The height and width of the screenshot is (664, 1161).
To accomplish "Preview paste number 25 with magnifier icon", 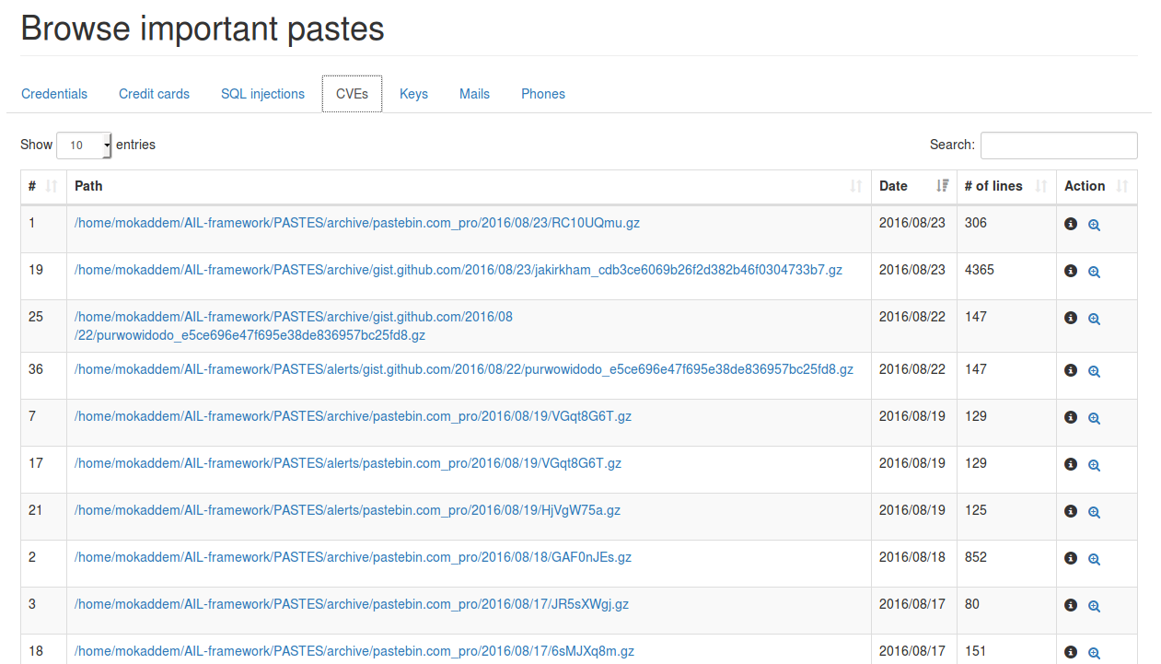I will pyautogui.click(x=1094, y=319).
